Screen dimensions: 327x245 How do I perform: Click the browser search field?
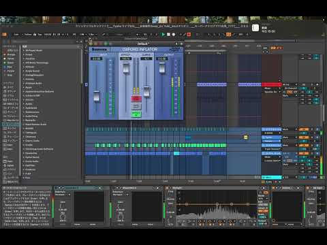pyautogui.click(x=43, y=42)
